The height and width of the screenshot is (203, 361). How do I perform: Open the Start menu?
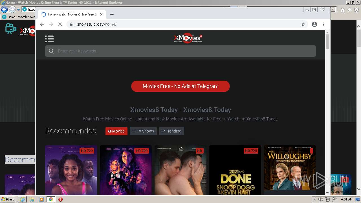8,199
